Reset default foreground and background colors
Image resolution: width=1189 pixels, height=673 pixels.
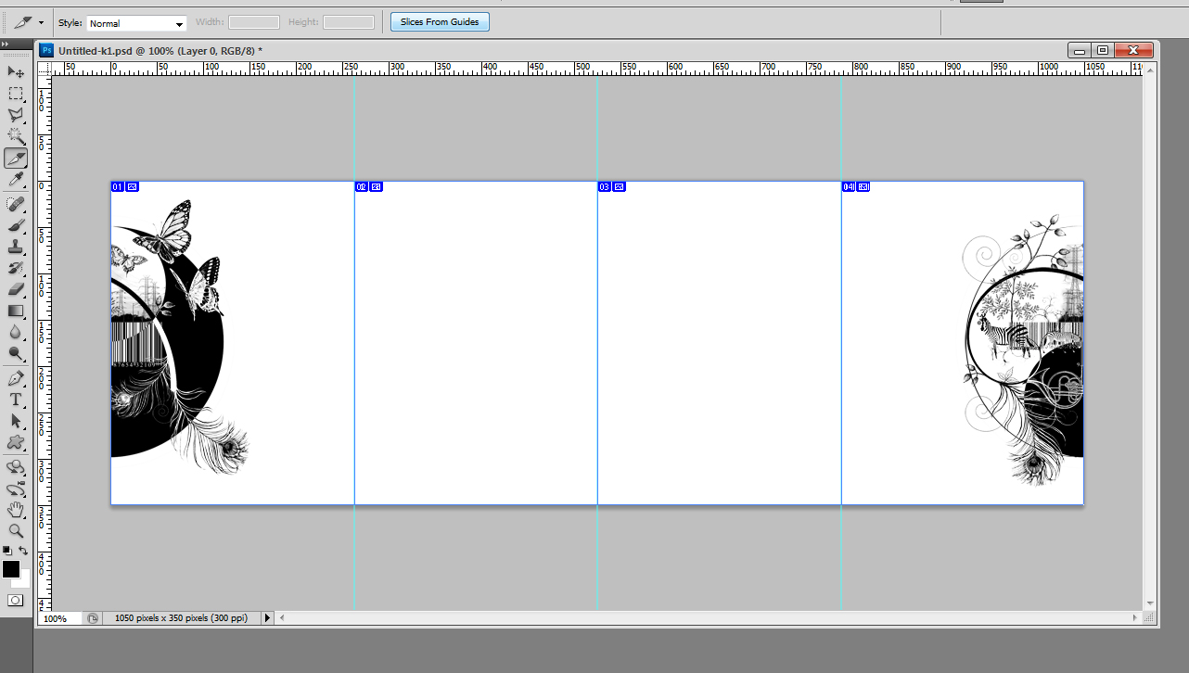(7, 551)
